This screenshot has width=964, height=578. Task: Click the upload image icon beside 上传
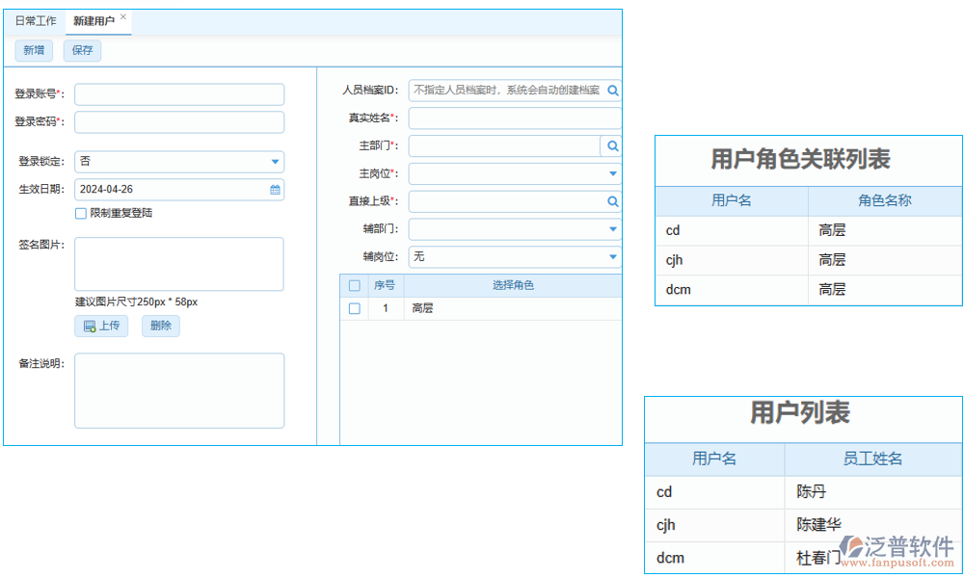coord(90,326)
